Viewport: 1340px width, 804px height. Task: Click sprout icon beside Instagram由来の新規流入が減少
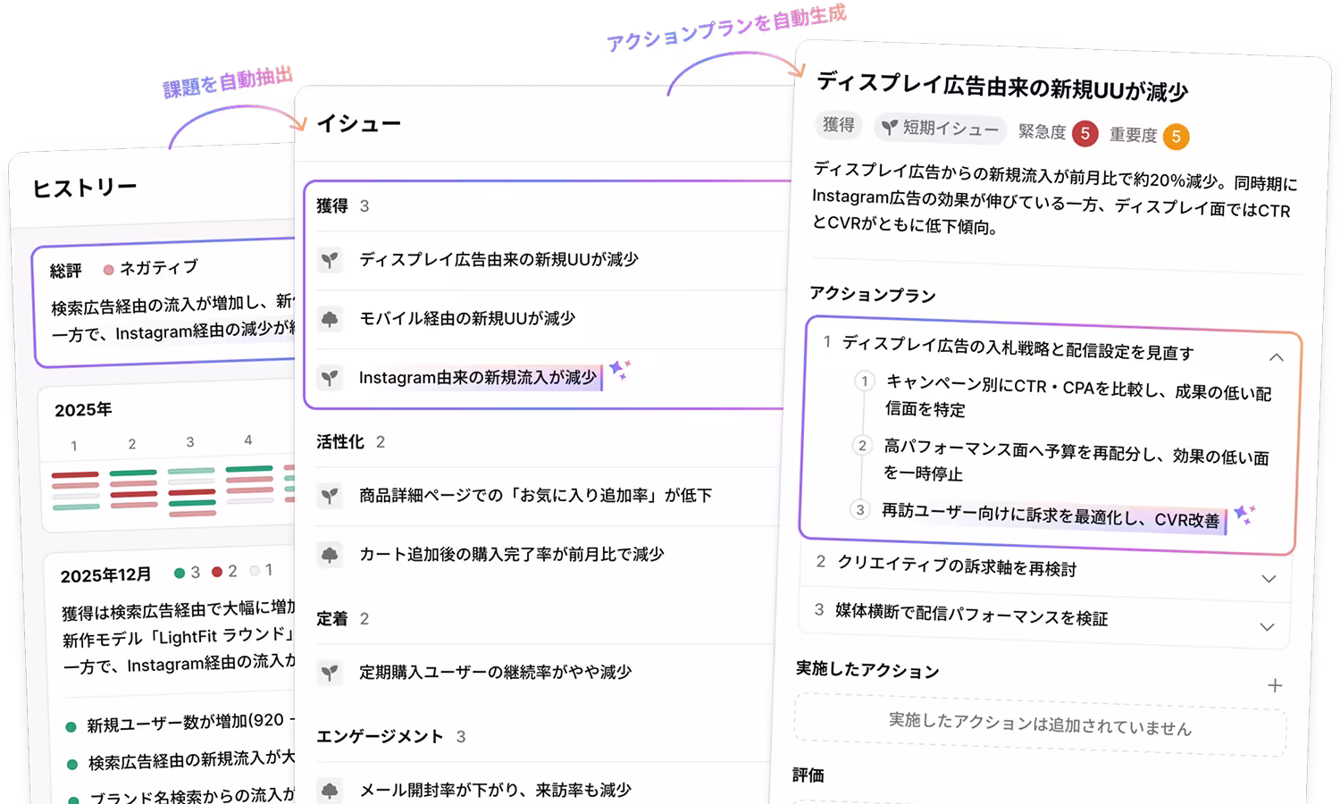click(330, 378)
